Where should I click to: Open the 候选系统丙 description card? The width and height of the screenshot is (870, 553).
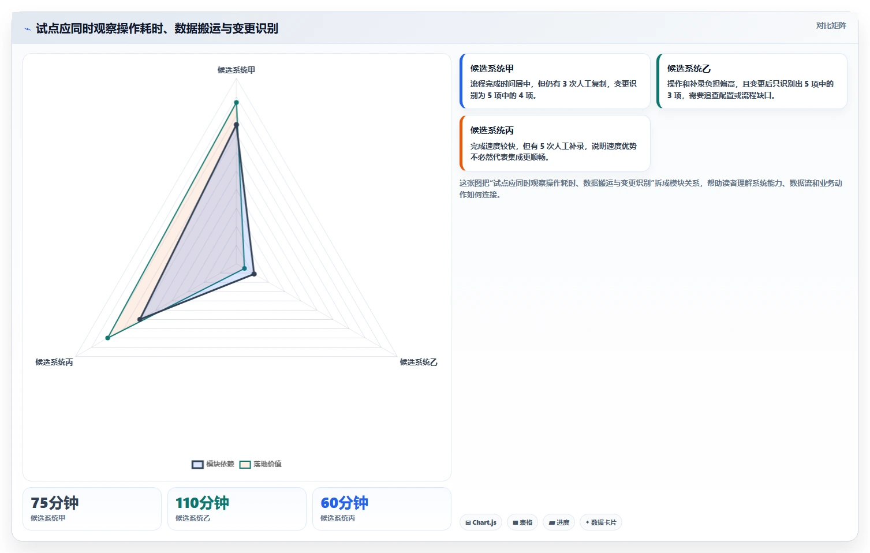pos(555,143)
